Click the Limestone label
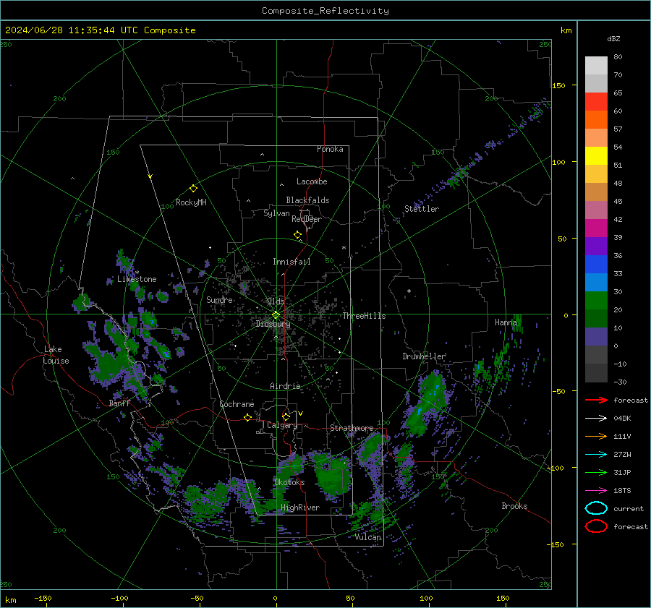This screenshot has width=651, height=608. click(x=137, y=279)
